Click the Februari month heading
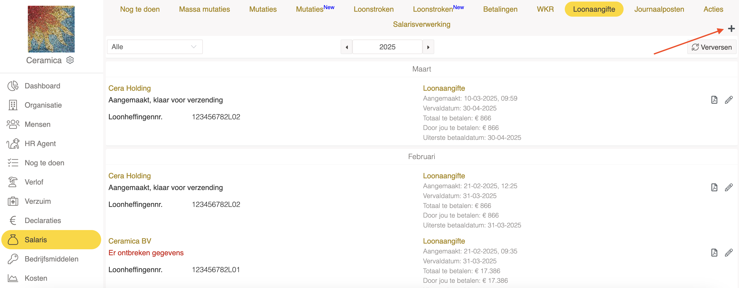 click(x=422, y=156)
